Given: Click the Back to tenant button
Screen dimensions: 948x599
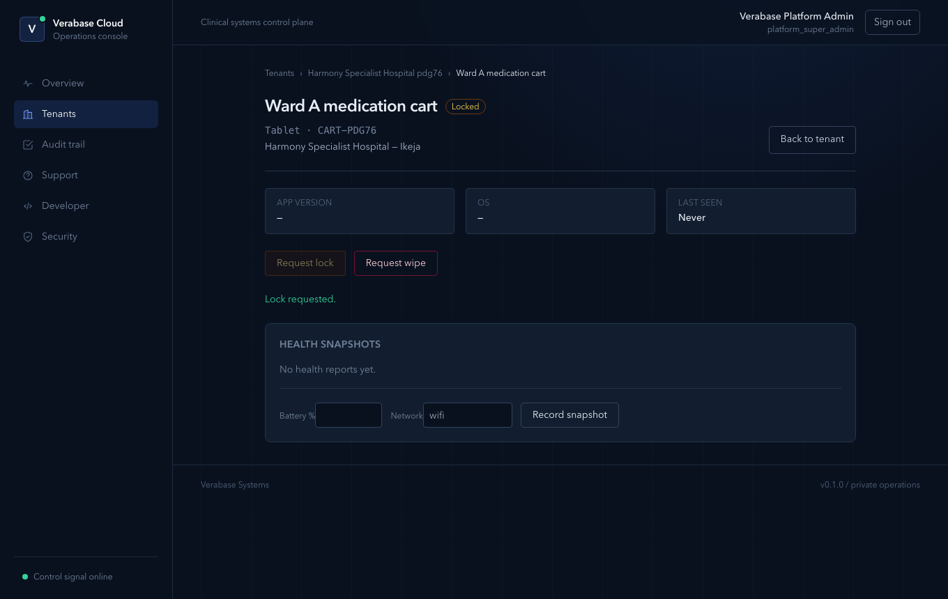Looking at the screenshot, I should [812, 139].
